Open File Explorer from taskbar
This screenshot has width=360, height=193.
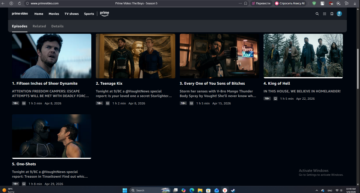coord(200,190)
